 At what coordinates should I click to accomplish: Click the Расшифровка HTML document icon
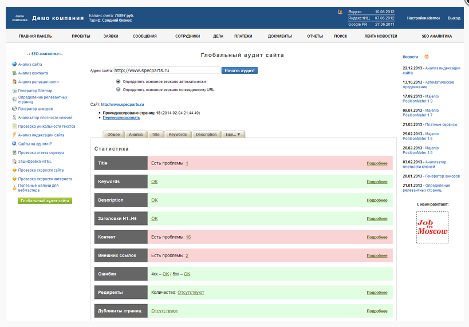pos(14,161)
